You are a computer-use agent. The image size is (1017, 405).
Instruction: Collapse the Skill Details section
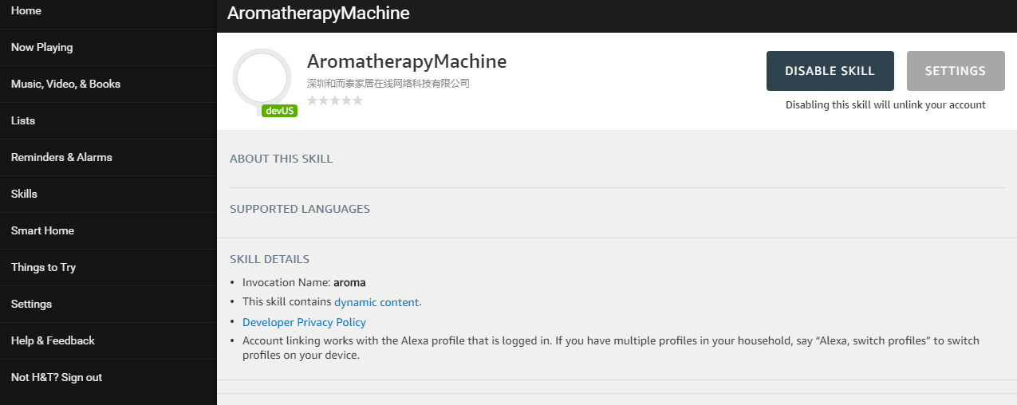(x=270, y=259)
